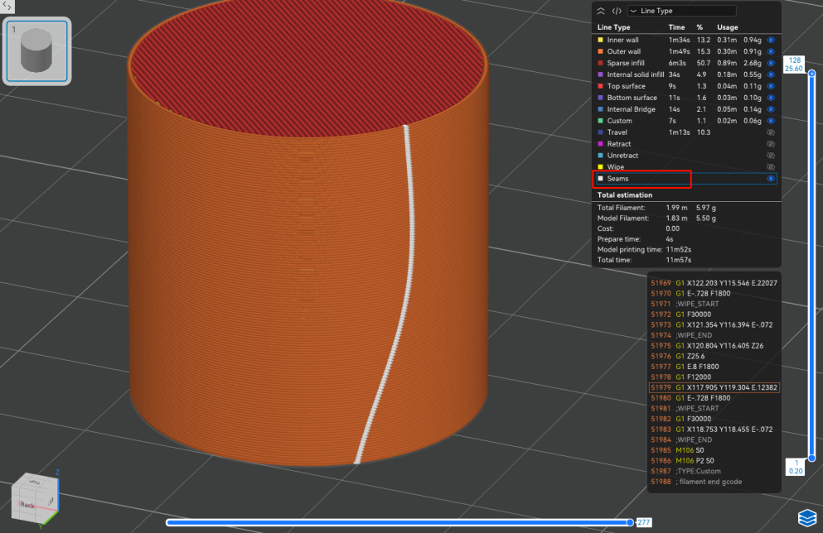Toggle the plate list collapse arrows

pos(8,6)
